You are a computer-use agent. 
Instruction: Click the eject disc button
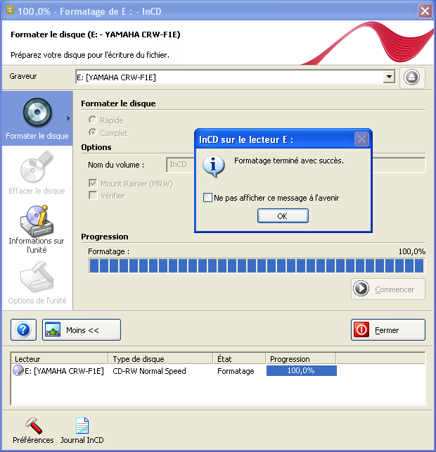click(x=412, y=77)
